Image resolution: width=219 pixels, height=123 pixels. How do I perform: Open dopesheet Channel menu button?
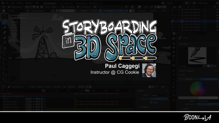[57, 87]
